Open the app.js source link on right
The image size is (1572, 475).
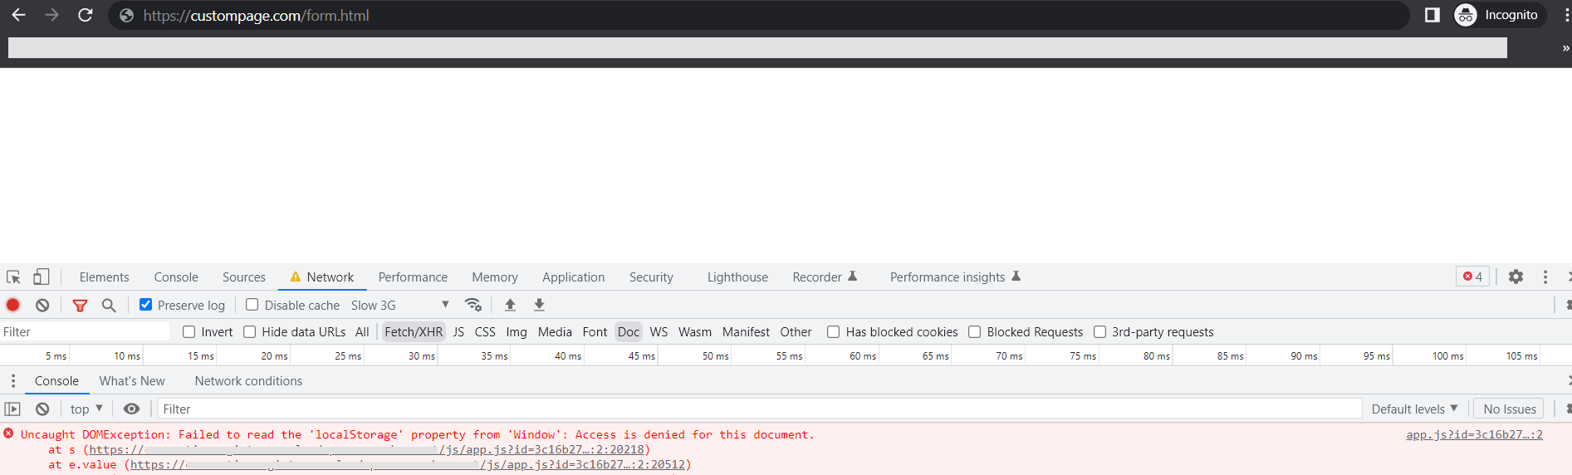tap(1474, 434)
